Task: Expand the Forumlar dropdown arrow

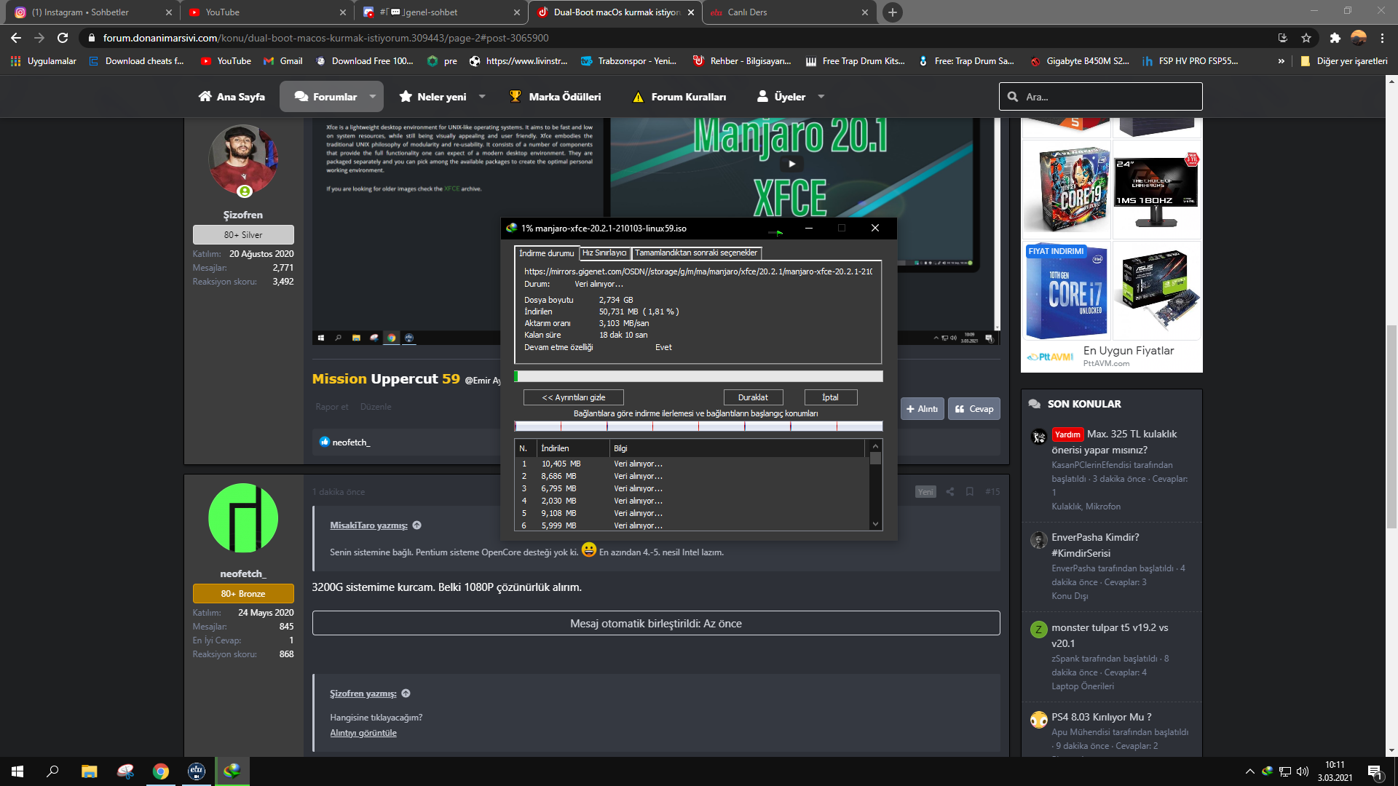Action: pos(373,97)
